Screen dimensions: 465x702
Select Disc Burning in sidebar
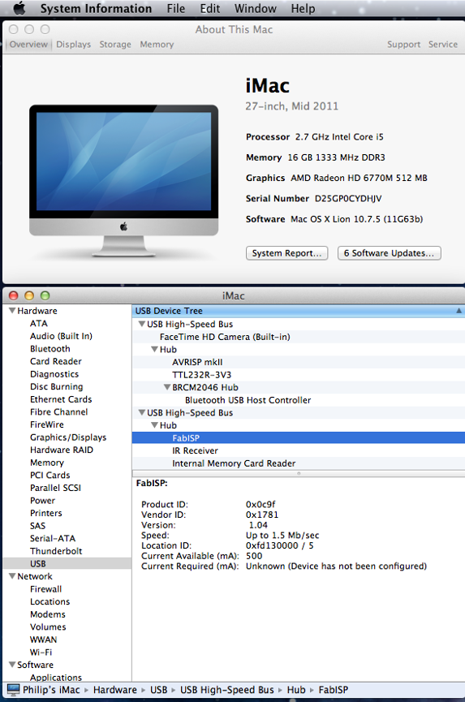click(x=56, y=386)
